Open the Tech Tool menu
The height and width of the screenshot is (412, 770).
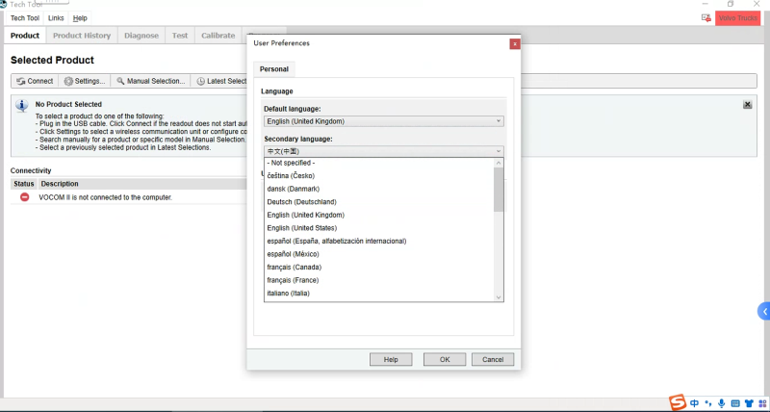coord(25,18)
